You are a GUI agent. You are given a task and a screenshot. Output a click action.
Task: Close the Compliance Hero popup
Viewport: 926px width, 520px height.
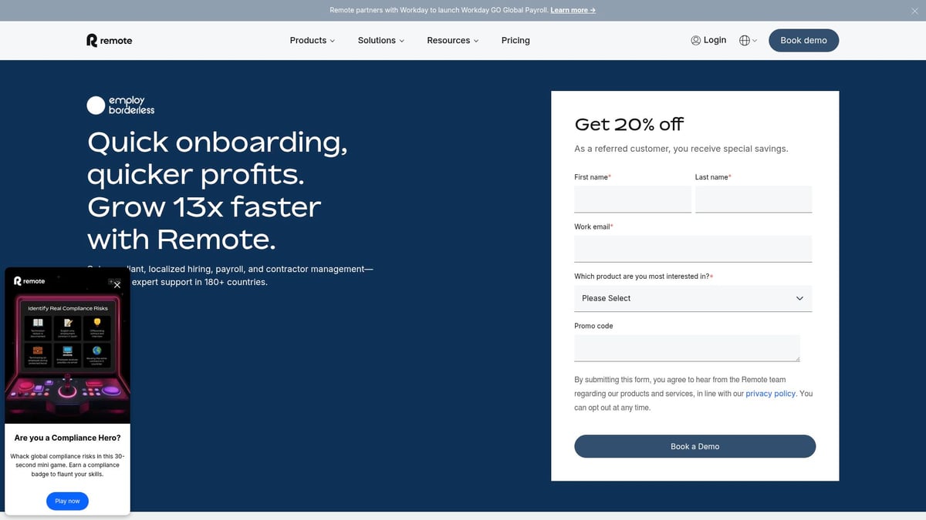pyautogui.click(x=117, y=285)
